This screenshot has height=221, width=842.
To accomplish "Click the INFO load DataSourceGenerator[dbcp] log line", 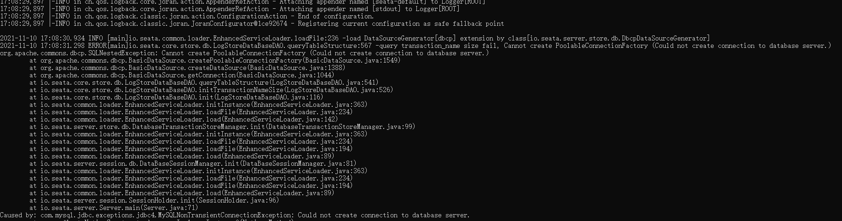I will point(355,38).
